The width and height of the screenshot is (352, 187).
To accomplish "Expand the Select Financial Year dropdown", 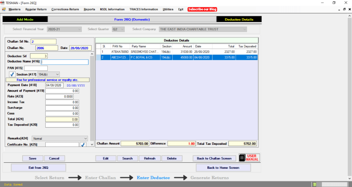I will point(64,29).
